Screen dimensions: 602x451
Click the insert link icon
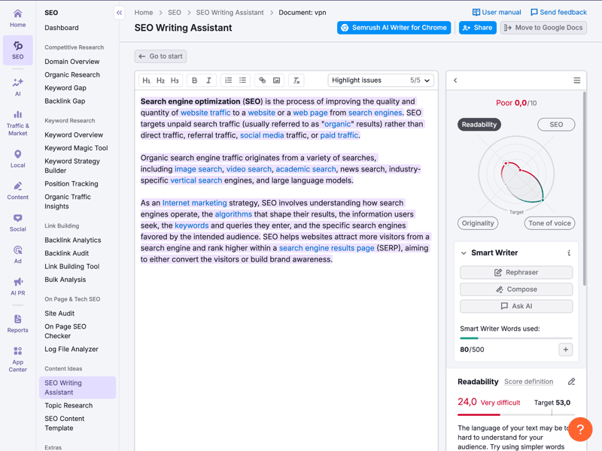point(263,80)
